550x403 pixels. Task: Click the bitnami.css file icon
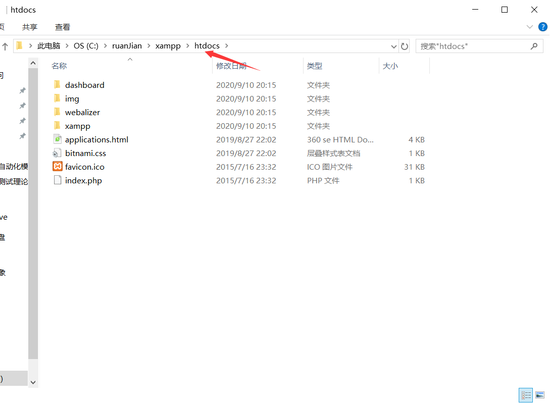tap(57, 153)
